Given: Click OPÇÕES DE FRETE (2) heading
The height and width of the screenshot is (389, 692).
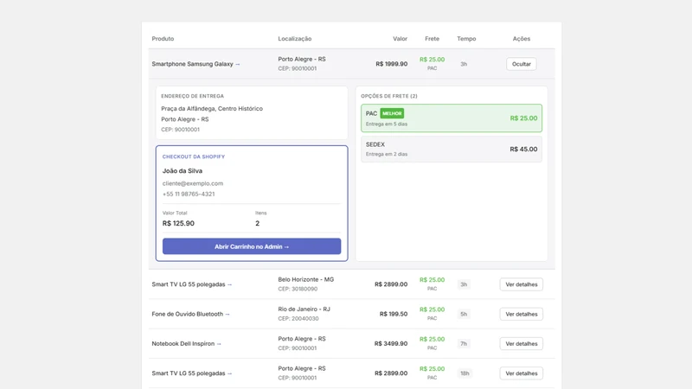Looking at the screenshot, I should click(x=389, y=96).
